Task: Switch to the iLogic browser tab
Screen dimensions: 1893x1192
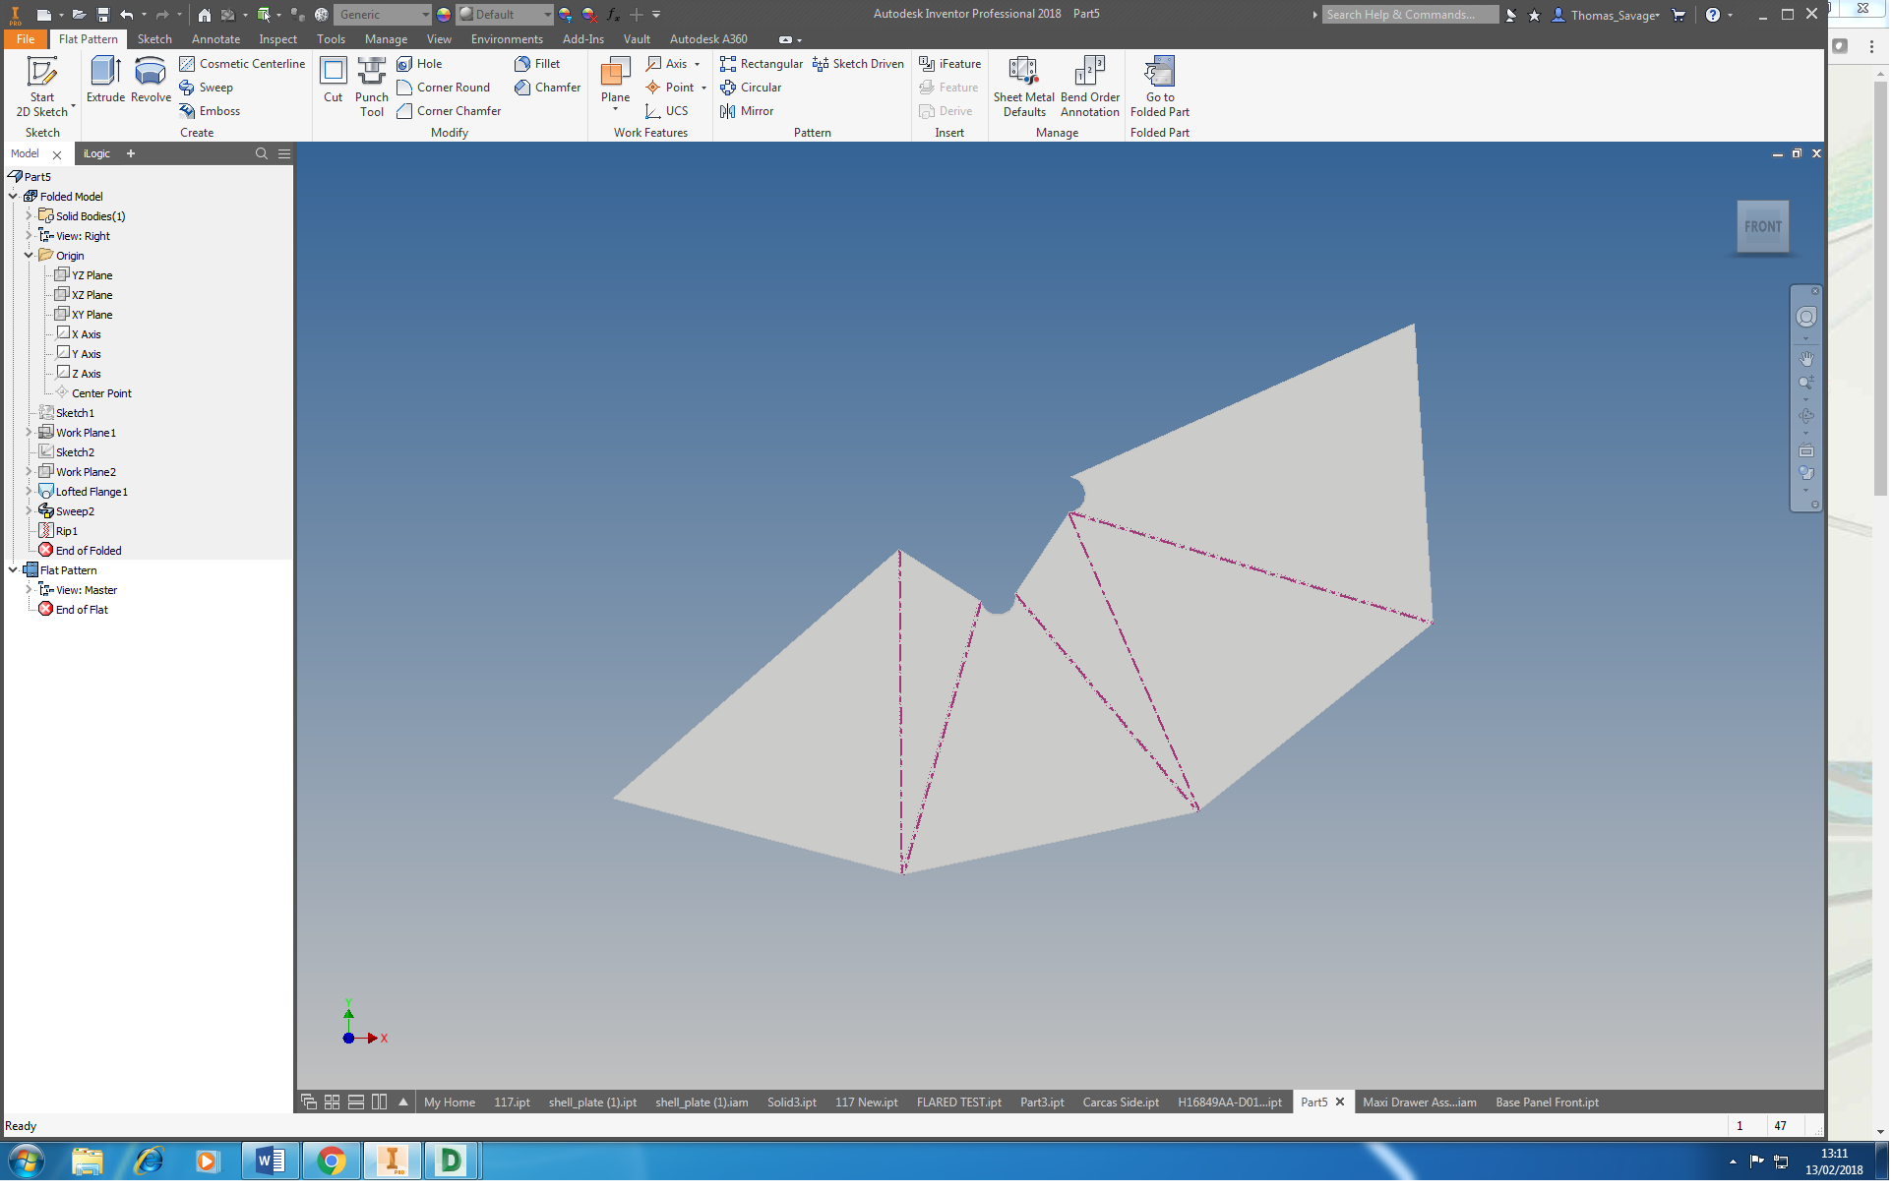Action: tap(95, 153)
